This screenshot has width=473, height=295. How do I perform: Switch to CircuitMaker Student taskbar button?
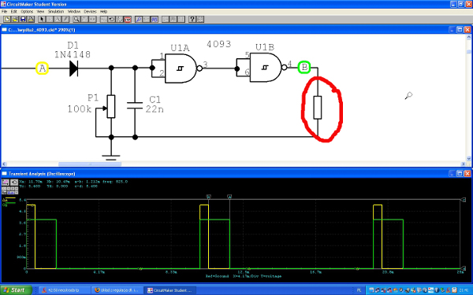[169, 290]
